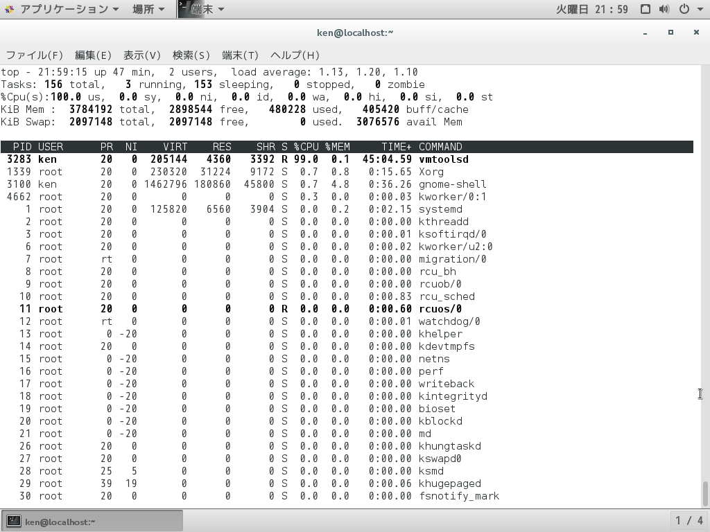Click the kswapd0 command text
The width and height of the screenshot is (710, 532).
(440, 459)
